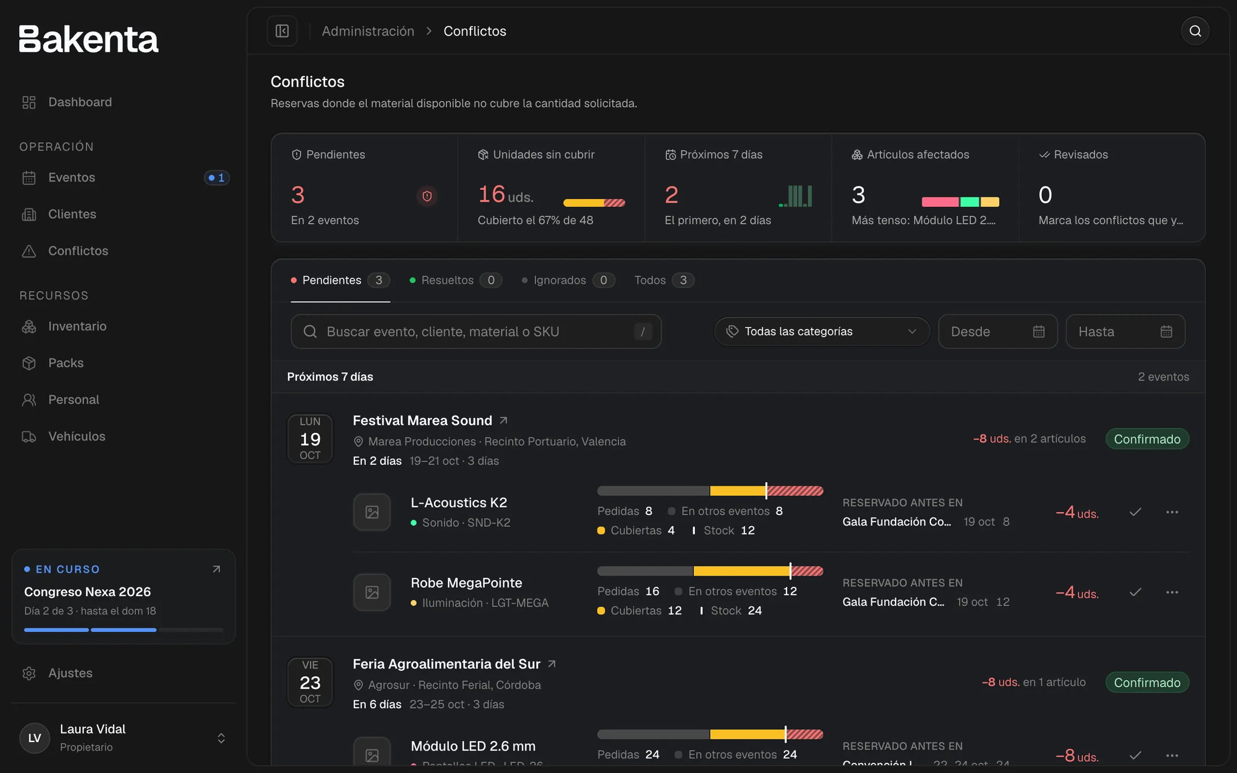Switch to the Ignorados tab

click(x=568, y=280)
